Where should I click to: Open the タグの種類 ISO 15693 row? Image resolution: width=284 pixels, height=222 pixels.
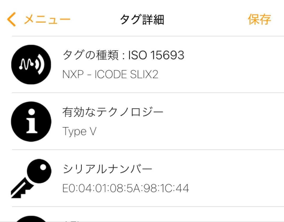[142, 65]
